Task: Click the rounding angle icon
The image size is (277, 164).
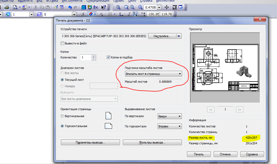Action: tap(135, 14)
